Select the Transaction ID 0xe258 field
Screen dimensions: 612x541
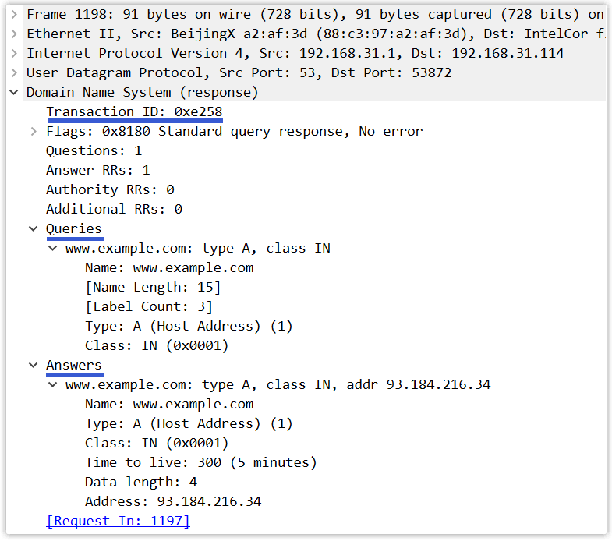point(134,112)
